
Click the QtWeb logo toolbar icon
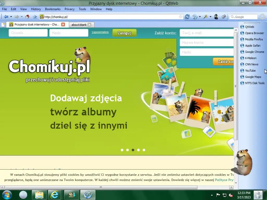coord(195,17)
